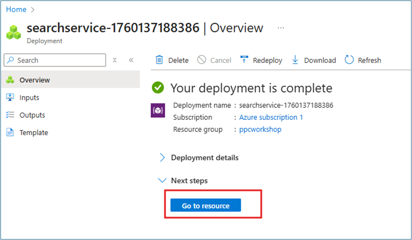Image resolution: width=412 pixels, height=240 pixels.
Task: Click the Overview cubes icon in sidebar
Action: [x=10, y=80]
